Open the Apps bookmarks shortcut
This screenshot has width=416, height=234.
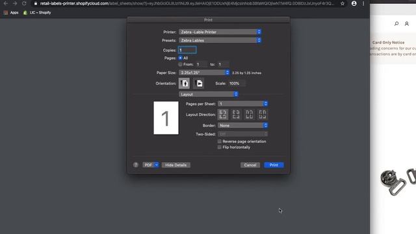11,12
